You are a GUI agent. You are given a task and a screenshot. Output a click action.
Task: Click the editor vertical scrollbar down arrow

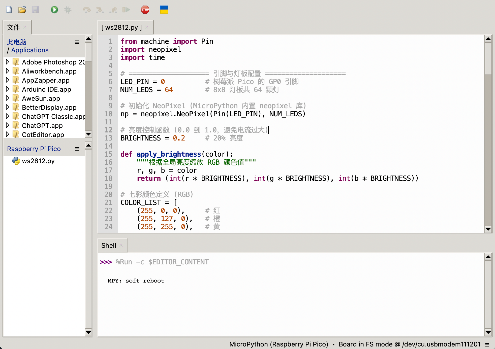(x=488, y=229)
